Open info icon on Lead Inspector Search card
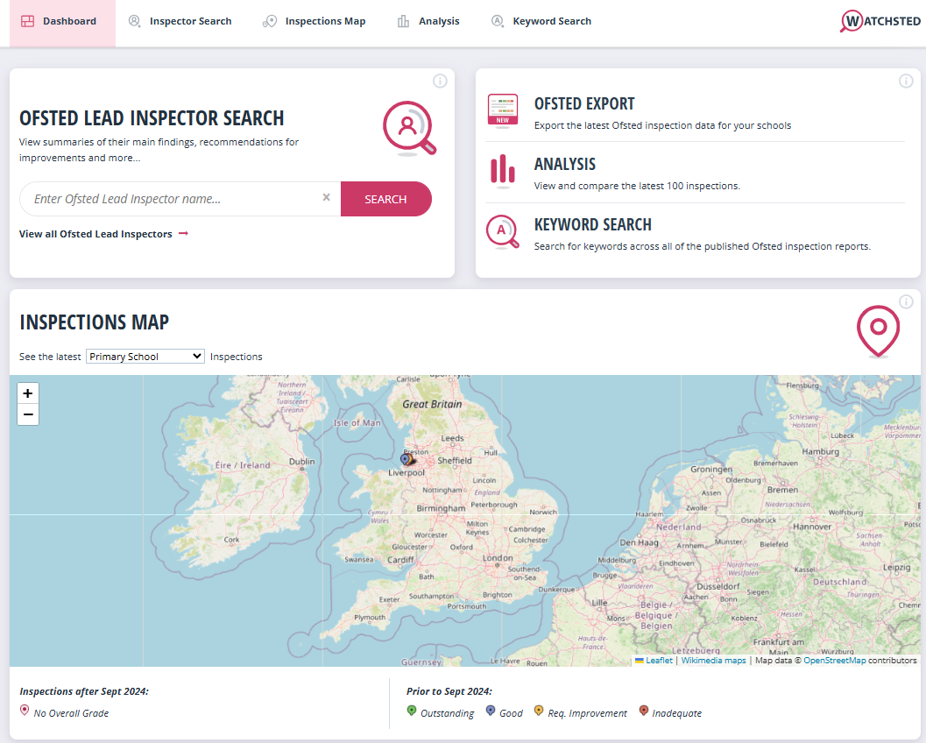 click(x=440, y=81)
